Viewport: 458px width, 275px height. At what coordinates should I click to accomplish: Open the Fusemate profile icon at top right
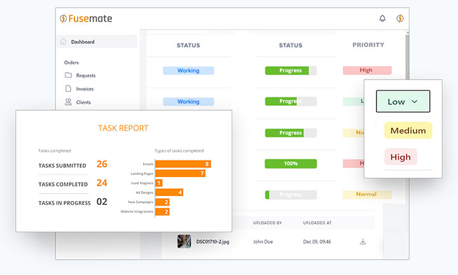[399, 18]
